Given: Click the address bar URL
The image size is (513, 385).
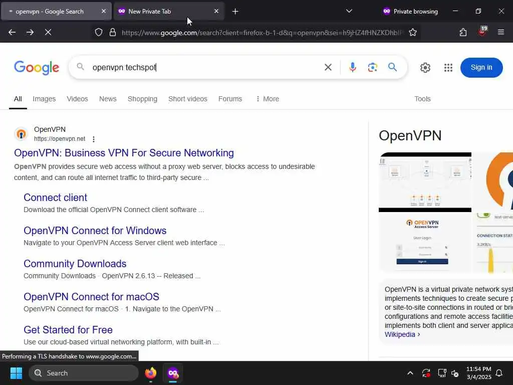Looking at the screenshot, I should [263, 33].
